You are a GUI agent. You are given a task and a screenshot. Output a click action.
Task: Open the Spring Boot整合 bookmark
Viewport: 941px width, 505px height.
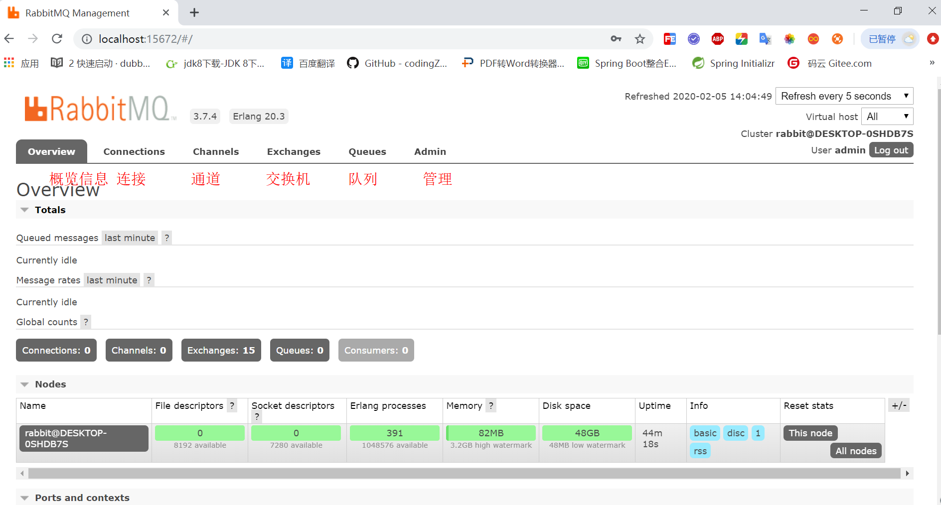[627, 63]
